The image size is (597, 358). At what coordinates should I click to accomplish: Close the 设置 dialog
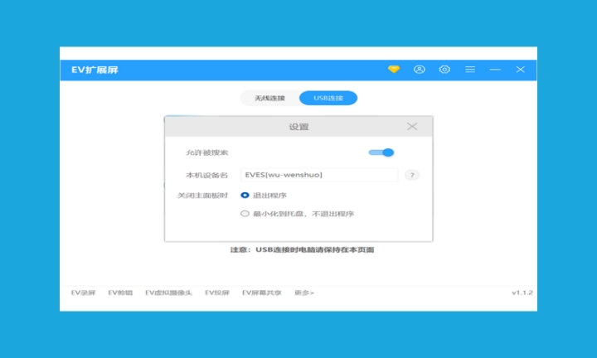pyautogui.click(x=412, y=126)
